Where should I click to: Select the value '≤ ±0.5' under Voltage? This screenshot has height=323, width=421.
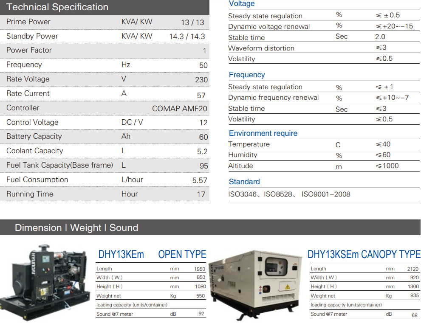pos(388,15)
